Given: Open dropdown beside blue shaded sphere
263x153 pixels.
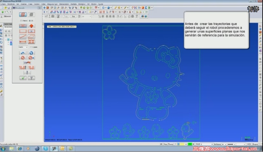Looking at the screenshot, I should (x=111, y=8).
